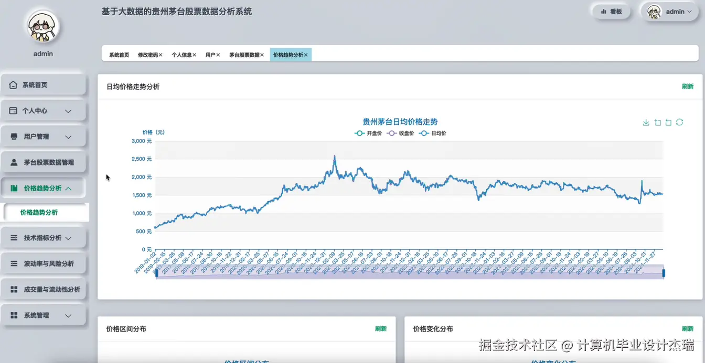This screenshot has width=705, height=363.
Task: Click the admin username below sidebar avatar
Action: [x=43, y=53]
